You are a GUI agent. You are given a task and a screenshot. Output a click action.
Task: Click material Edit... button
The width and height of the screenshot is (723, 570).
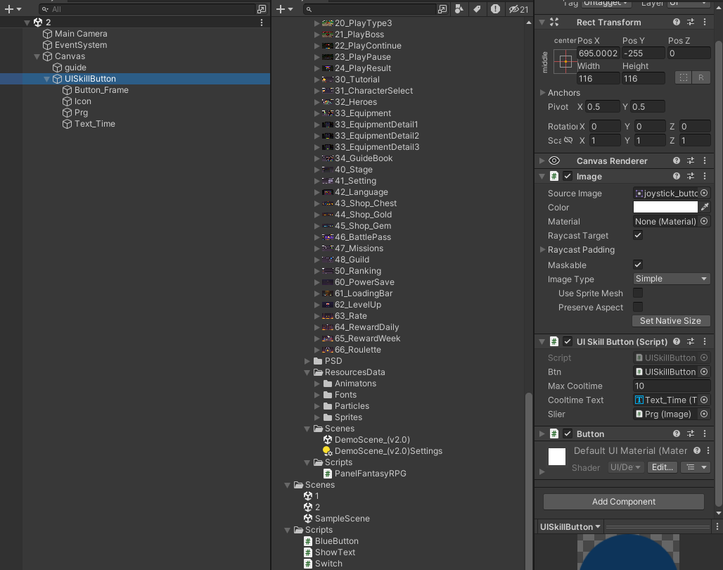[x=663, y=467]
